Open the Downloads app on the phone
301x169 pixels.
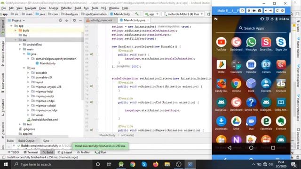221,121
